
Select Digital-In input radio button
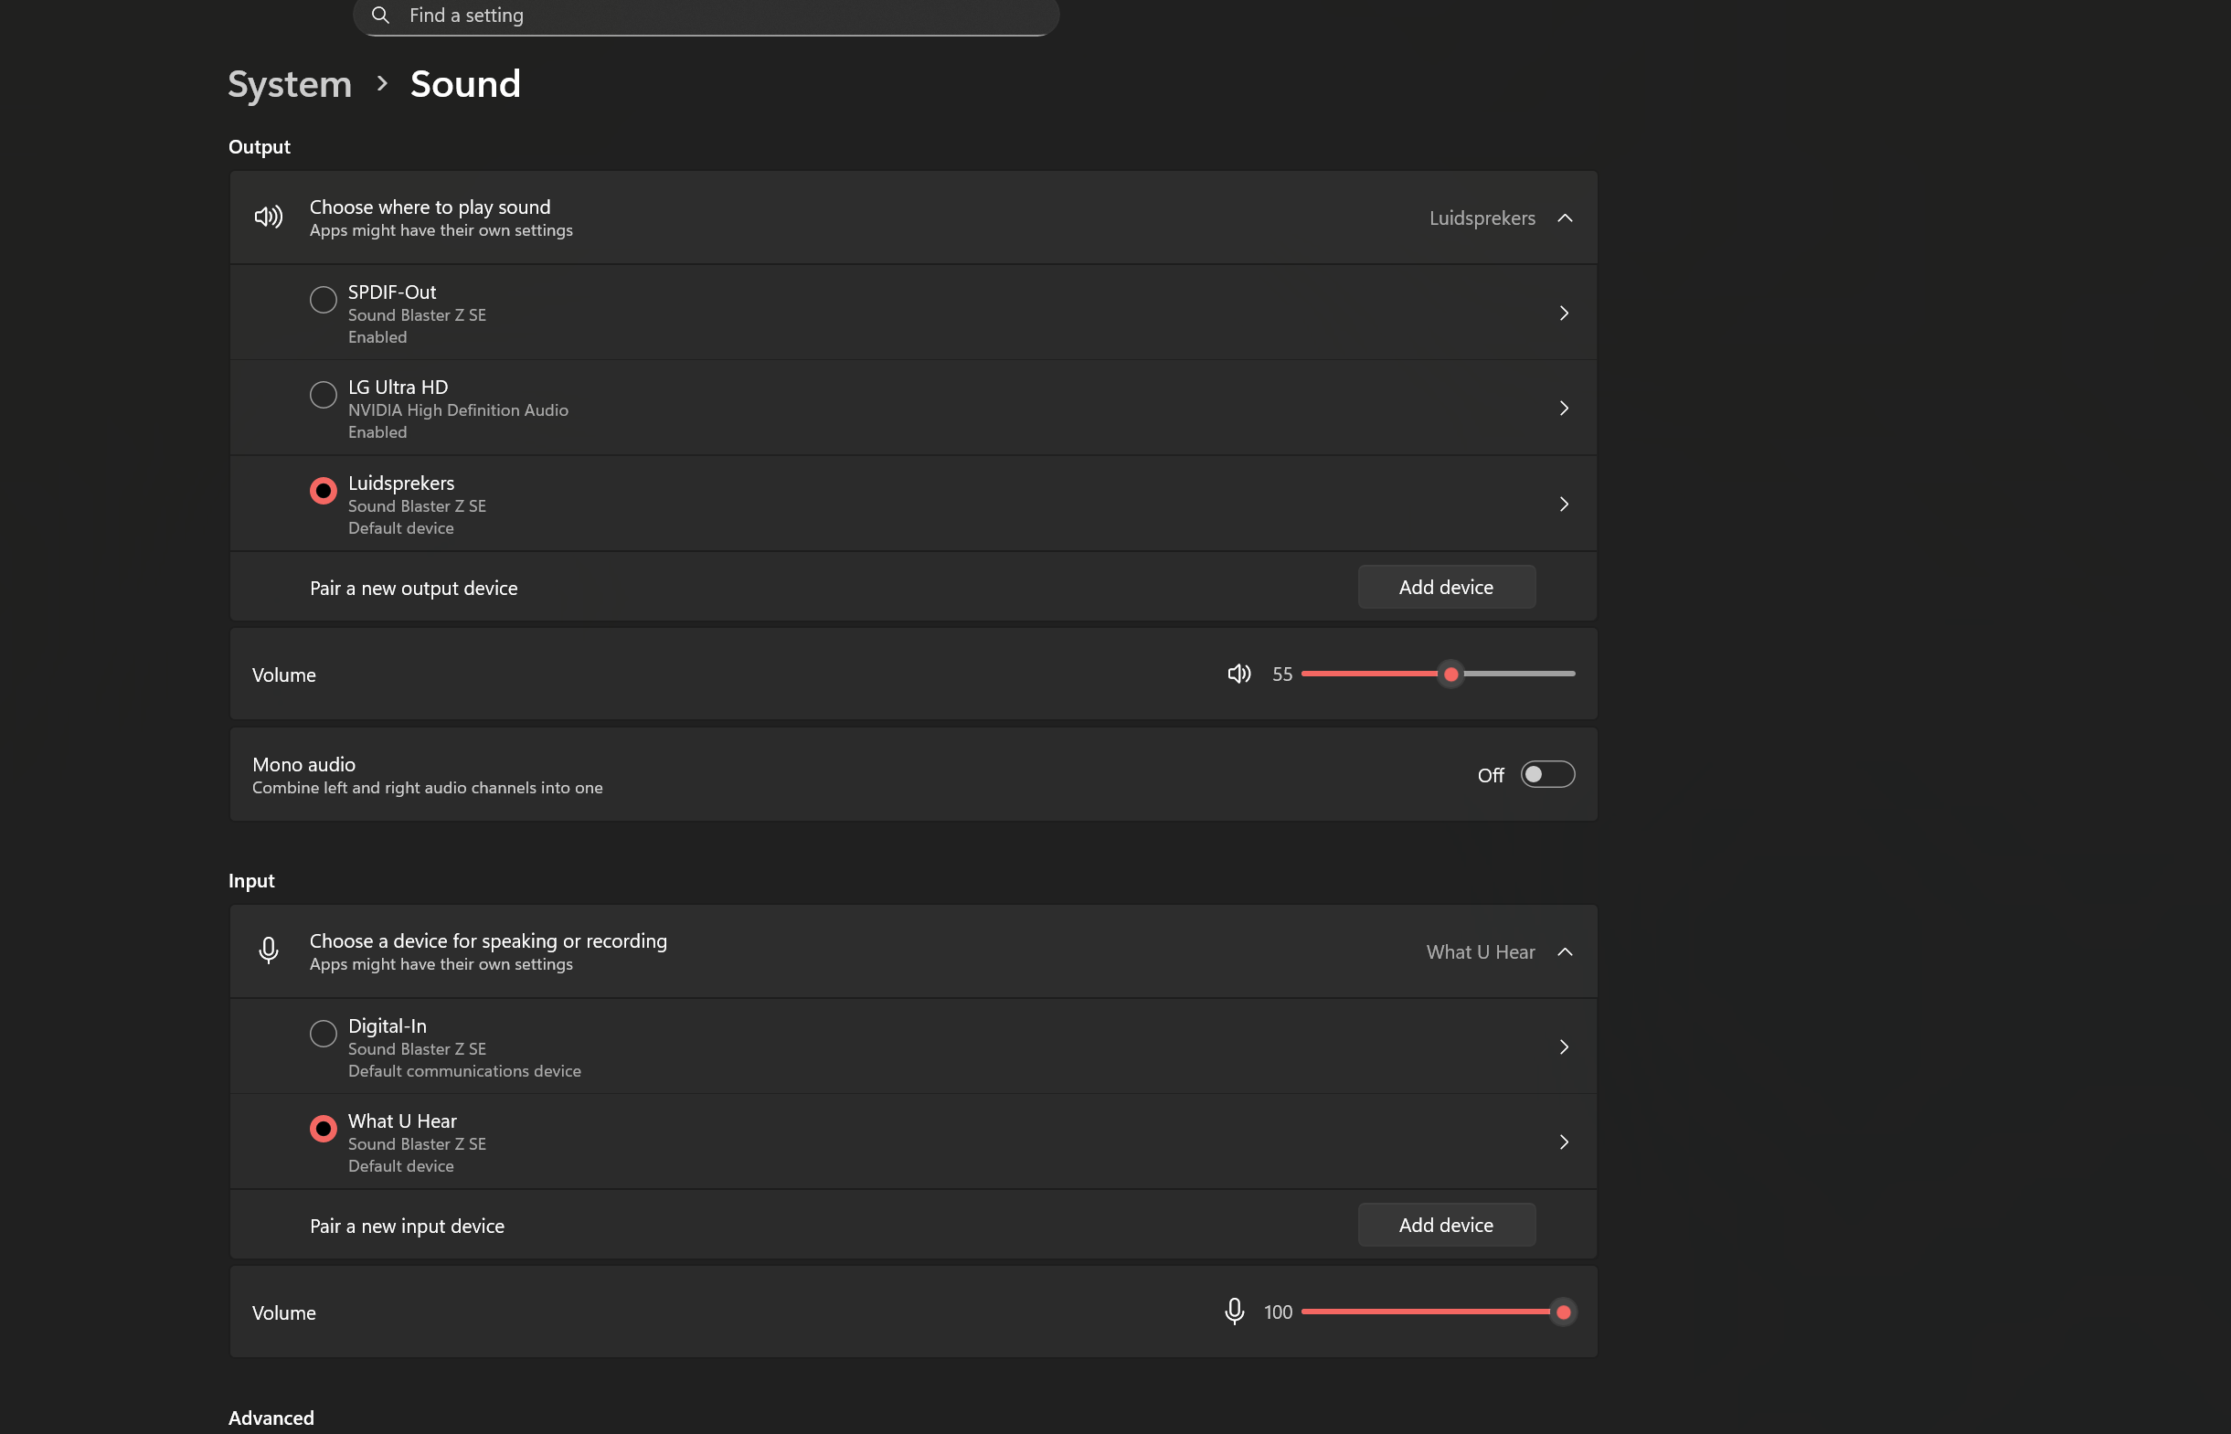pos(324,1034)
